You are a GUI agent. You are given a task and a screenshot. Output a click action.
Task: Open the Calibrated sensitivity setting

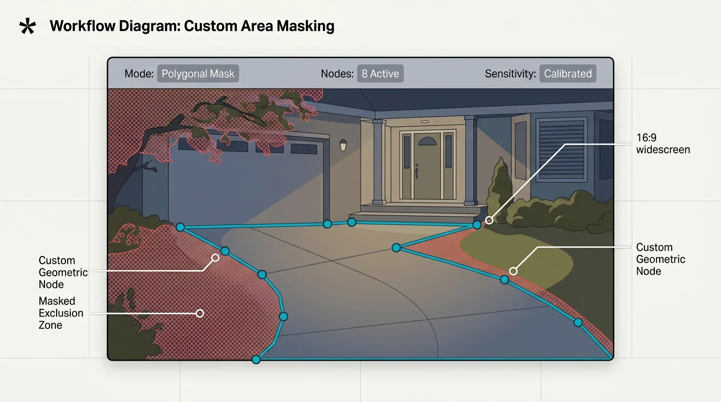pos(568,74)
